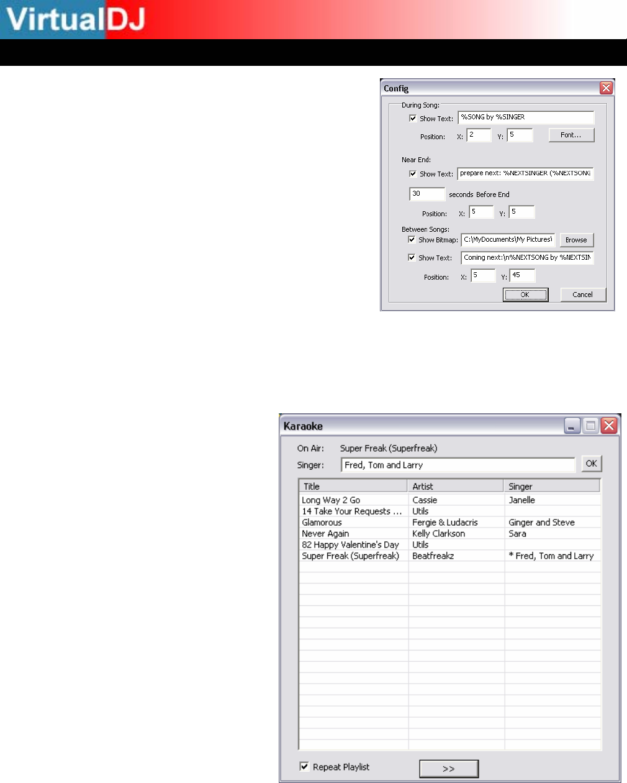Toggle During Song Show Text checkbox

tap(413, 118)
